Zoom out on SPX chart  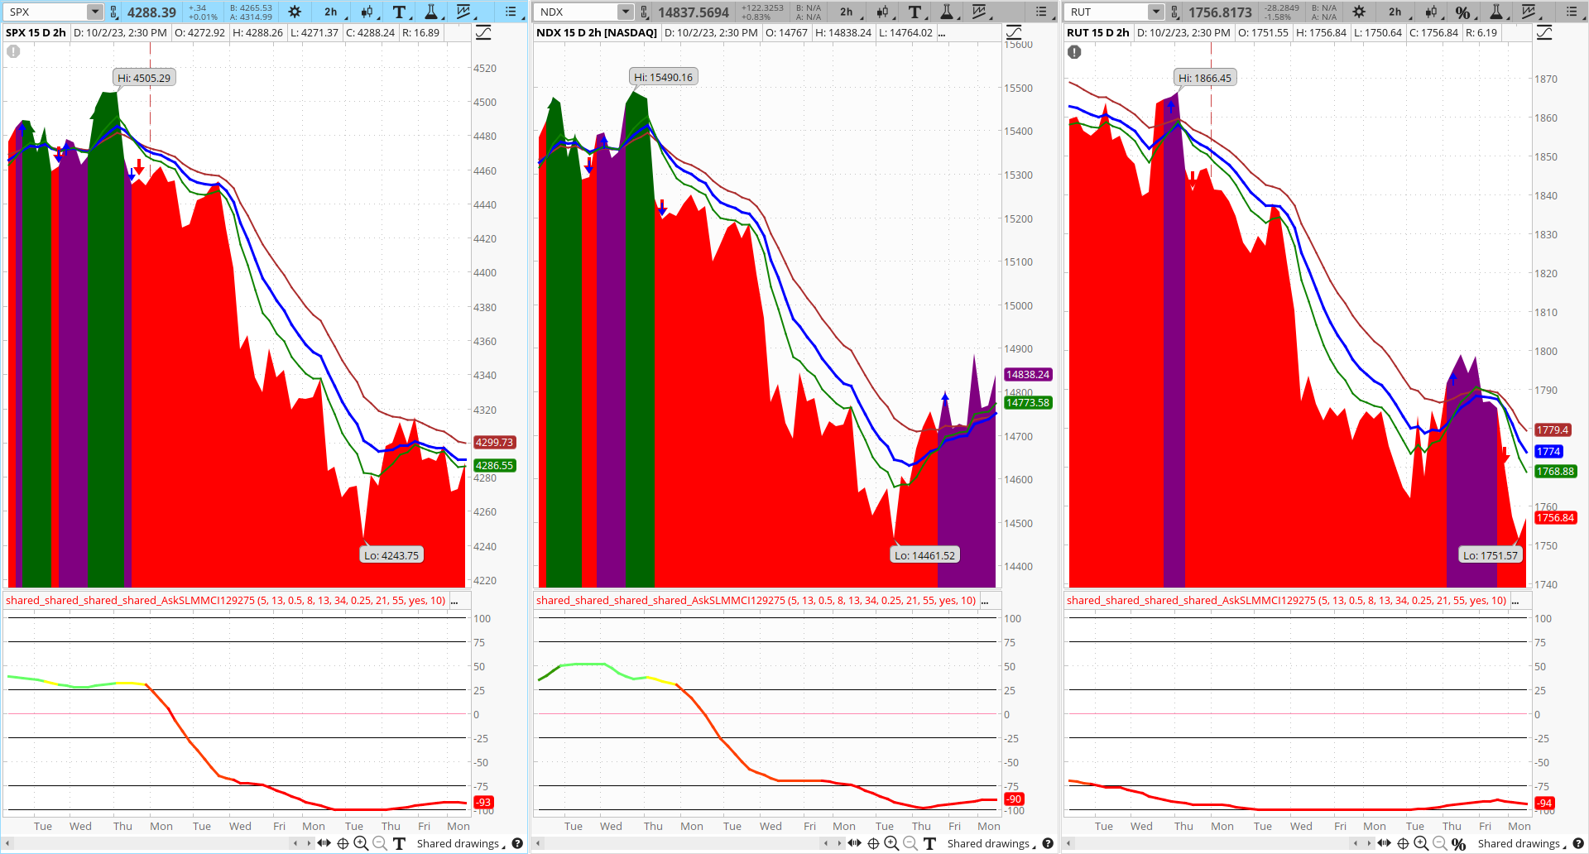[x=380, y=843]
